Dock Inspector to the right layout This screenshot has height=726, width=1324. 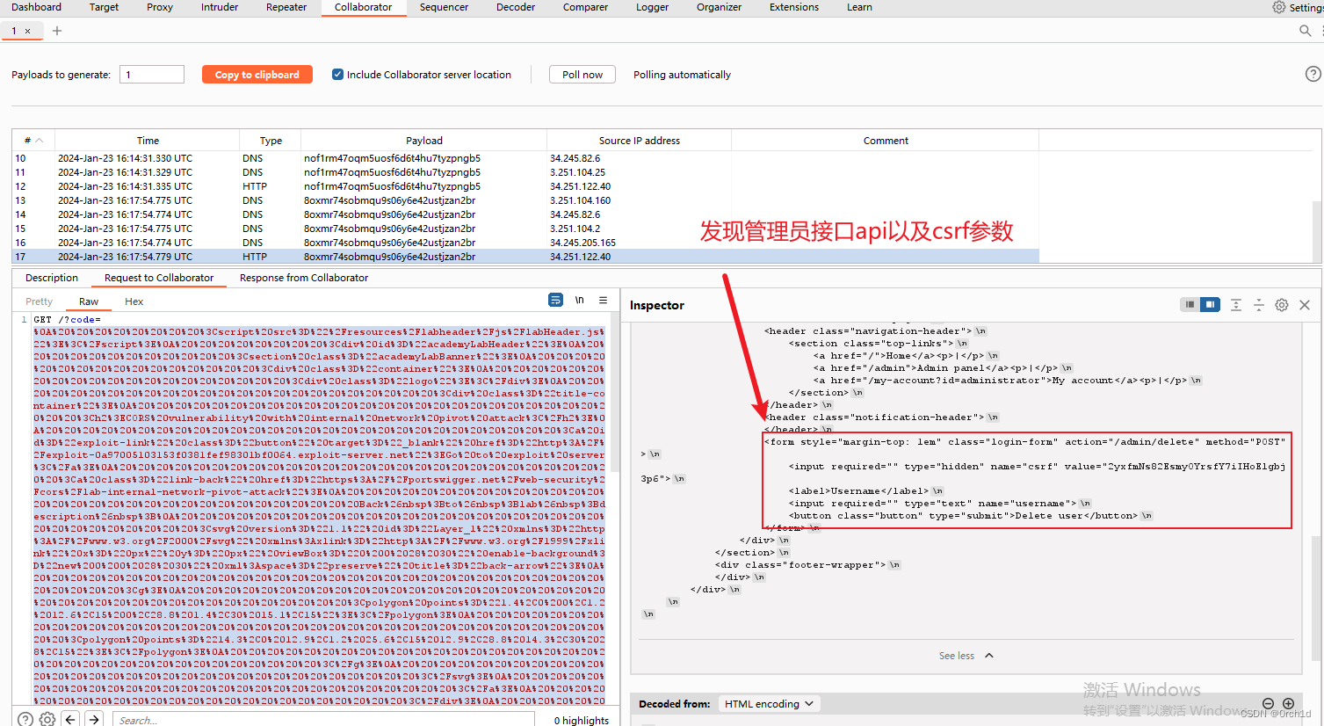1210,304
